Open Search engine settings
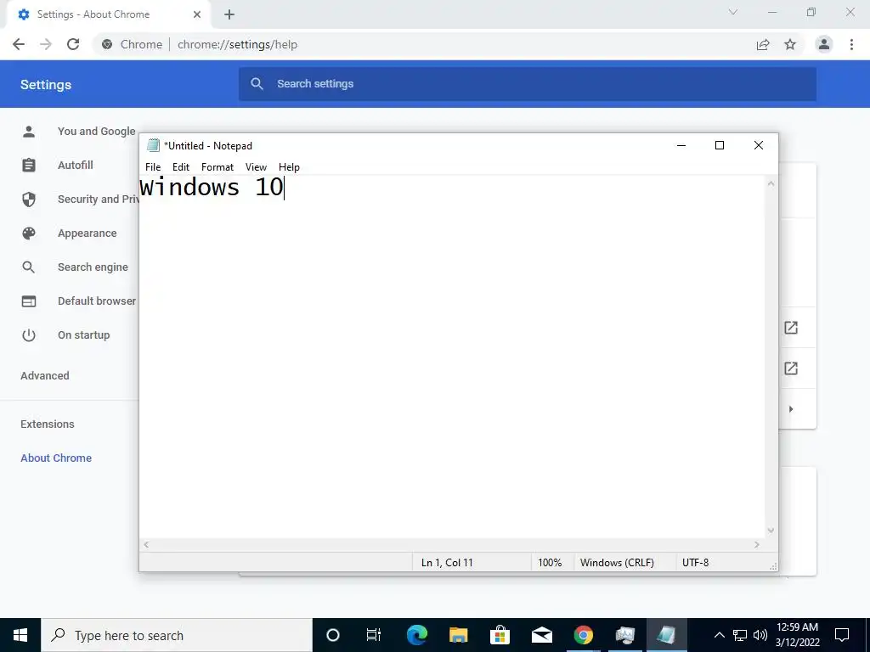Viewport: 870px width, 652px height. [93, 267]
